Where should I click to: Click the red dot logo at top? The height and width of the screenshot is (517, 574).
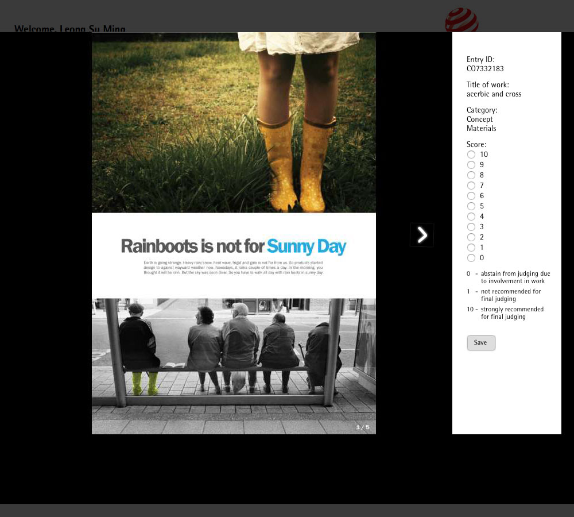click(461, 21)
